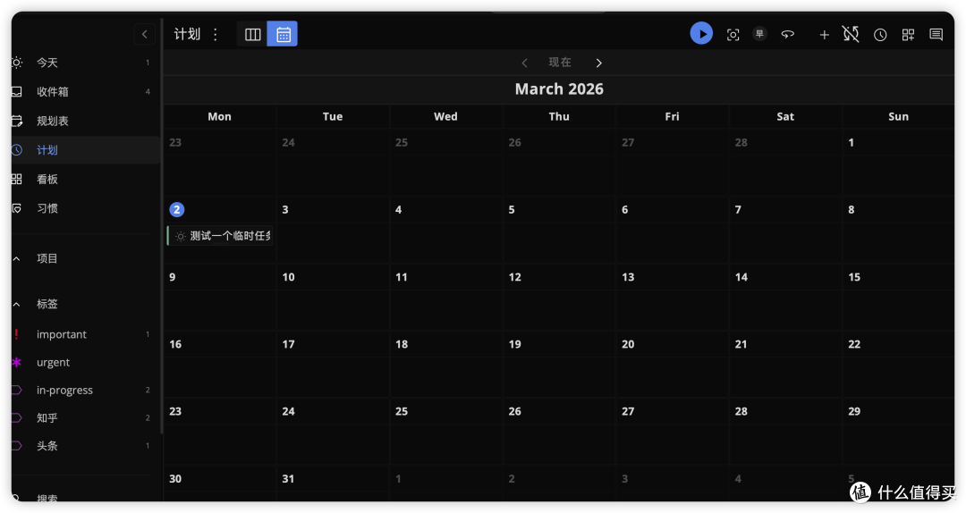Click the sun icon of the March 2 task

coord(180,237)
